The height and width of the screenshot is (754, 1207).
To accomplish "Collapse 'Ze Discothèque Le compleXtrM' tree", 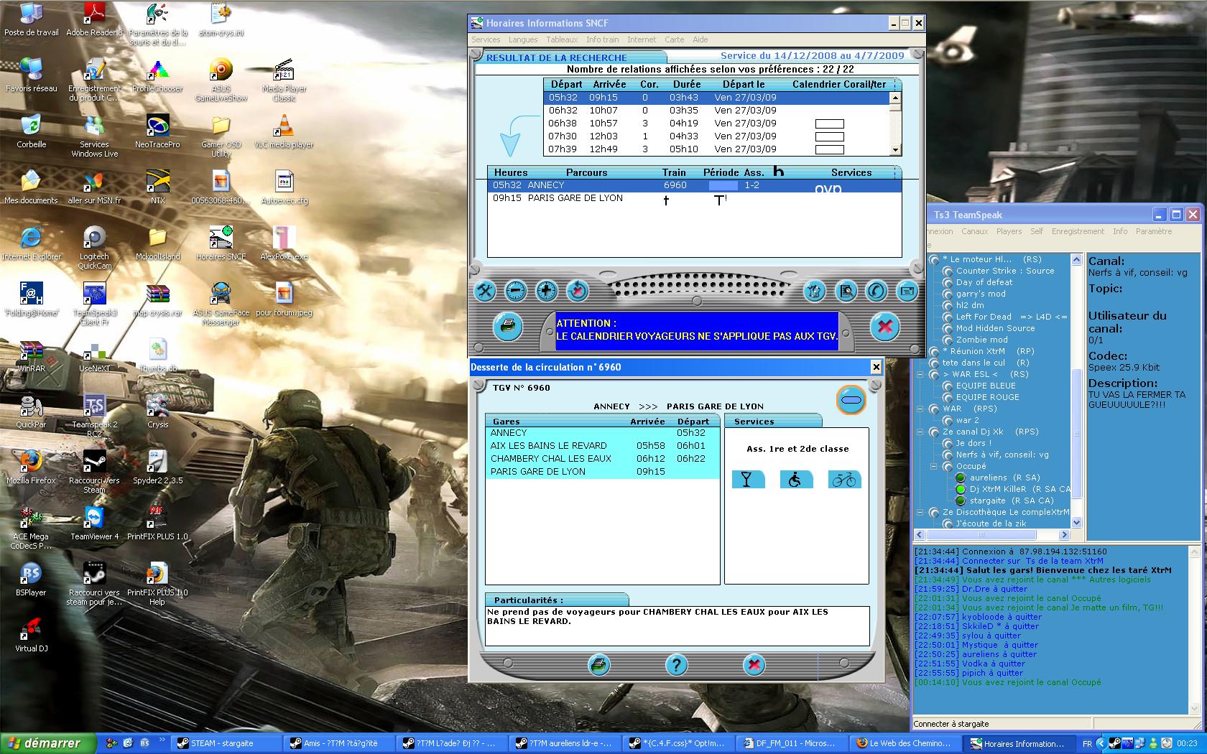I will [920, 512].
